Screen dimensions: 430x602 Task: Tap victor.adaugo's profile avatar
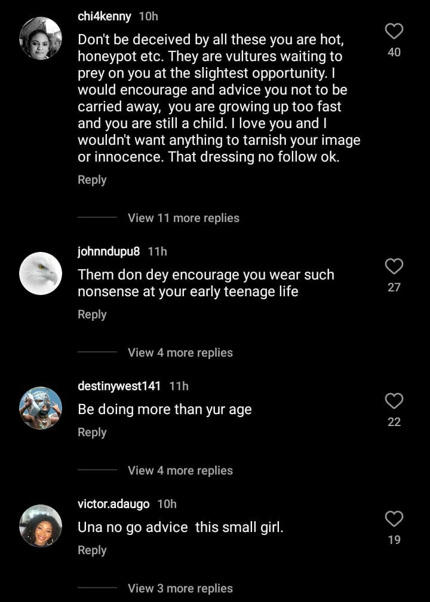tap(41, 526)
